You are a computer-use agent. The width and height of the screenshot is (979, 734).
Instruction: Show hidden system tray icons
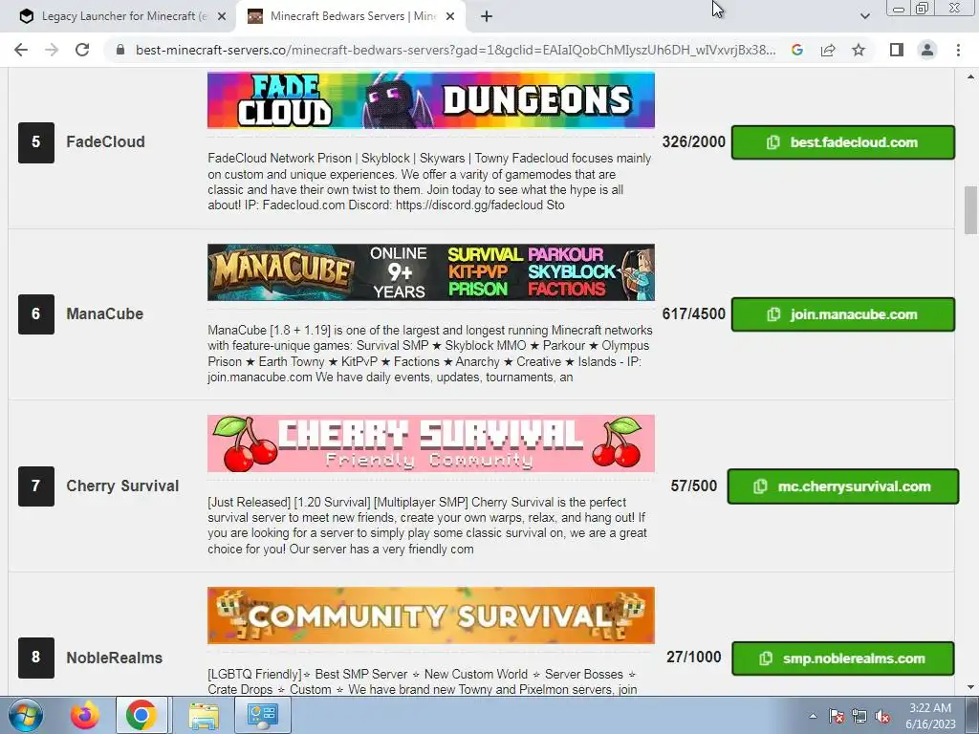click(813, 716)
